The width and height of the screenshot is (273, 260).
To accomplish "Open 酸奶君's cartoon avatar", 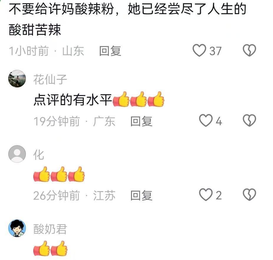I will click(17, 228).
